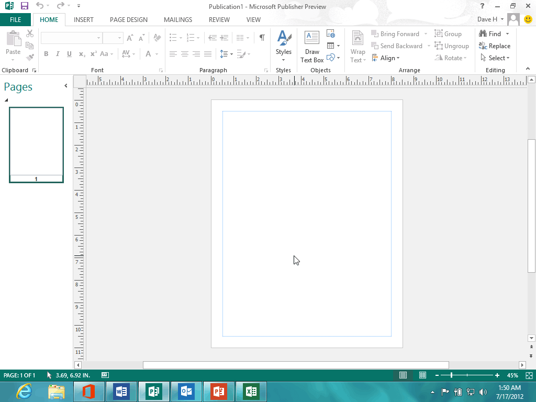Open the Align dropdown

pyautogui.click(x=386, y=58)
